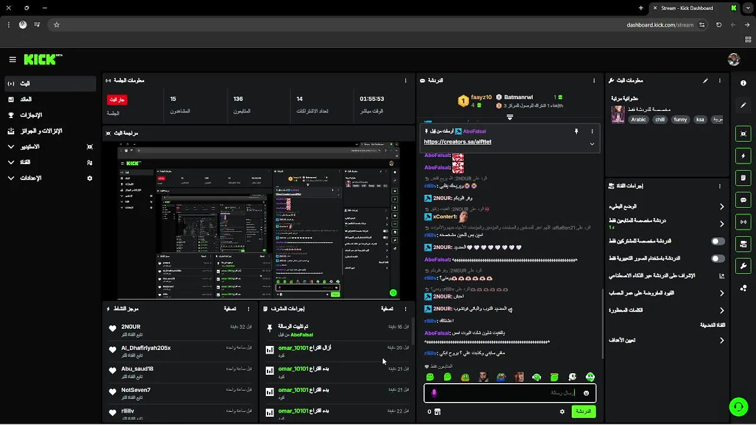The width and height of the screenshot is (756, 425).
Task: Open chat settings gear icon
Action: (x=562, y=411)
